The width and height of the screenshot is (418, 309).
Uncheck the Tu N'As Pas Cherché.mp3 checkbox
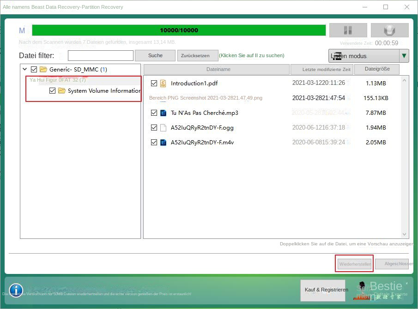pos(154,113)
